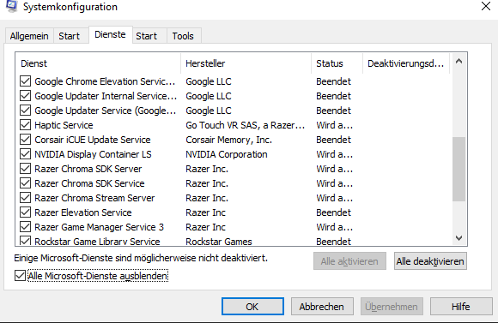Screen dimensions: 498x323
Task: Click the Rockstar Games manufacturer cell
Action: coord(219,242)
